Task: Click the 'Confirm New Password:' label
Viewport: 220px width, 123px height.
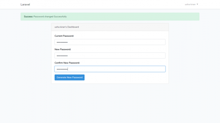Action: click(x=67, y=63)
